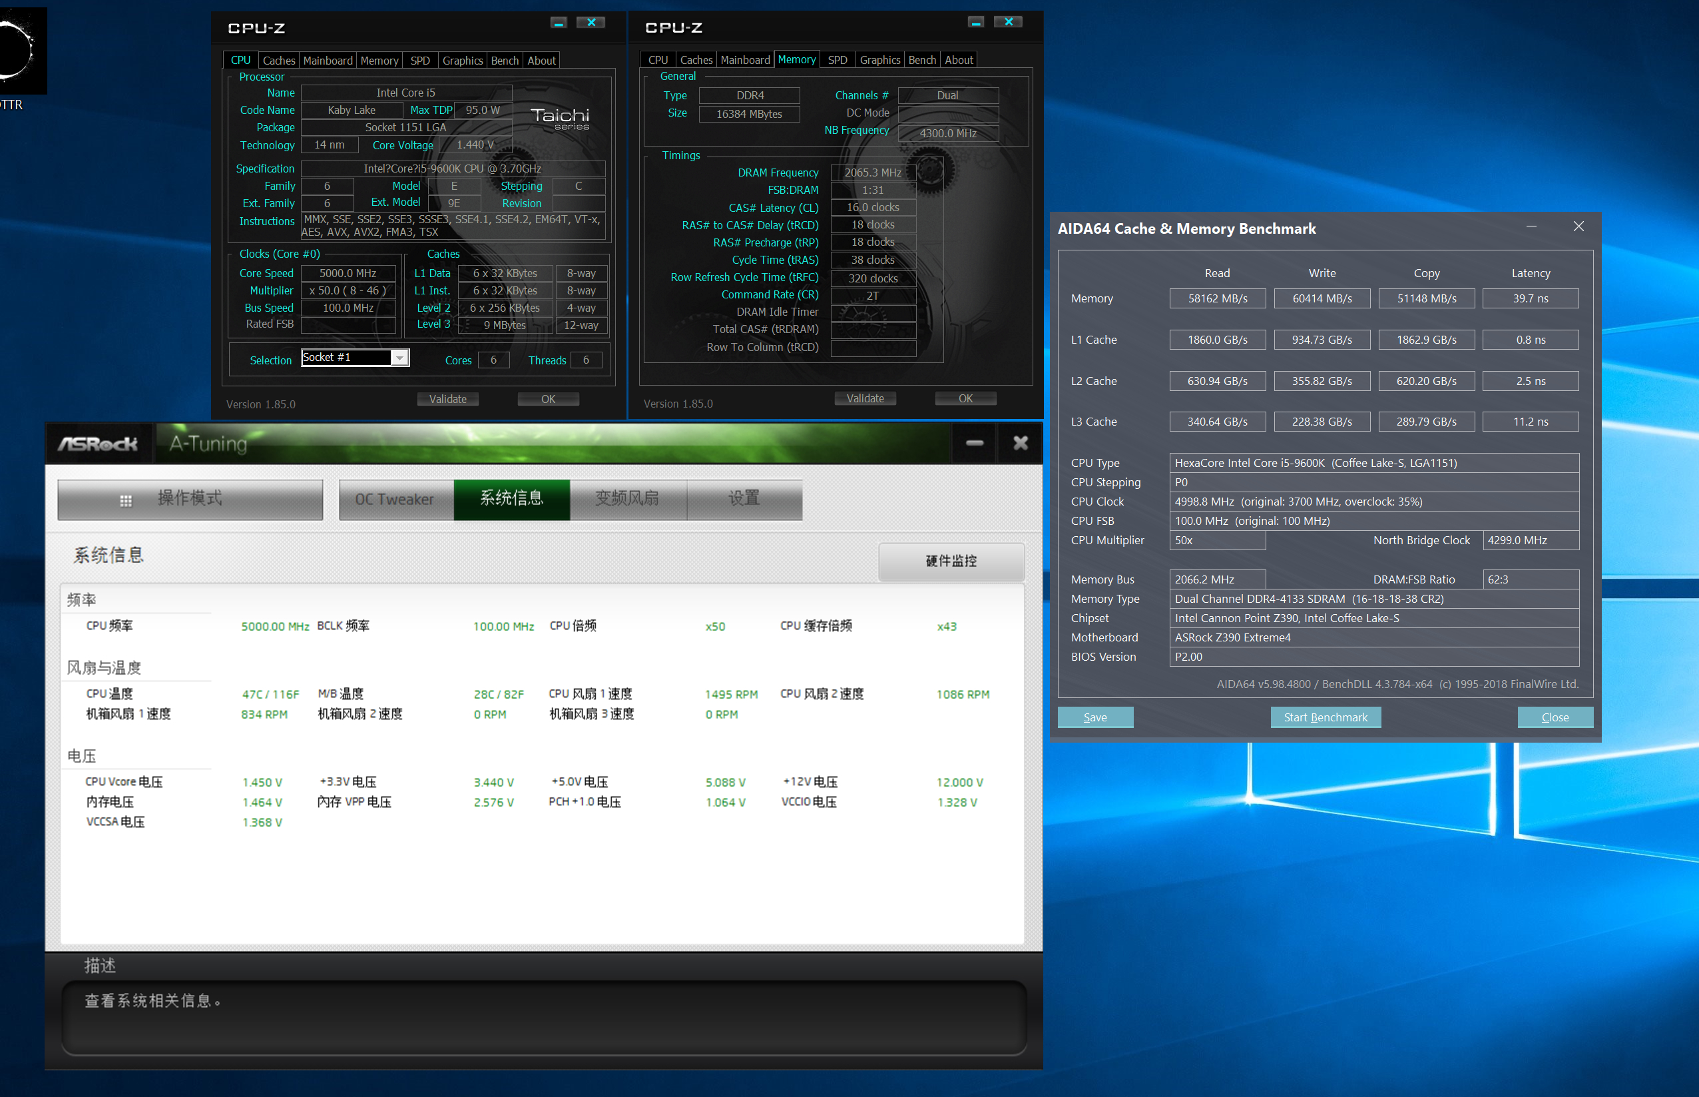
Task: Click the CPU Vcore 电压 value 1.450 V
Action: pos(262,782)
